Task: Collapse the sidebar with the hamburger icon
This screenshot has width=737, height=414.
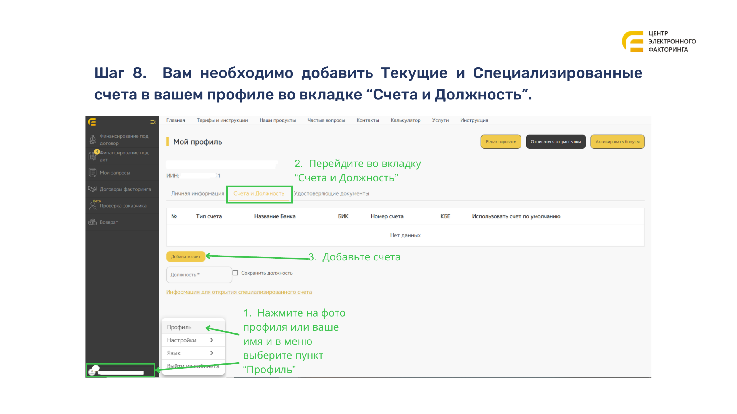Action: pyautogui.click(x=152, y=122)
